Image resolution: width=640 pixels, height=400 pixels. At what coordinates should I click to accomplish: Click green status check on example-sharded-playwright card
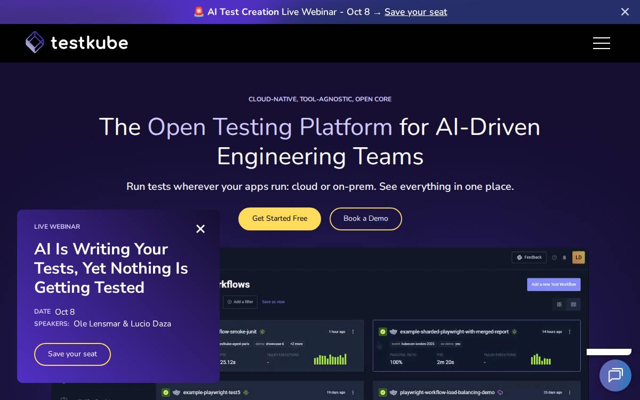coord(382,332)
